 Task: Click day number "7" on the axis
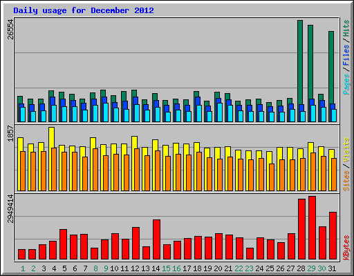[x=85, y=268]
